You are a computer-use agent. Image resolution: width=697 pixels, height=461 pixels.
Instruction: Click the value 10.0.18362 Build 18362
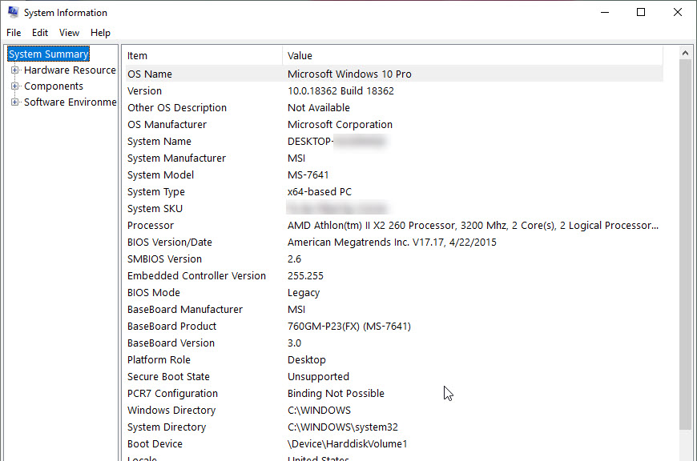341,91
